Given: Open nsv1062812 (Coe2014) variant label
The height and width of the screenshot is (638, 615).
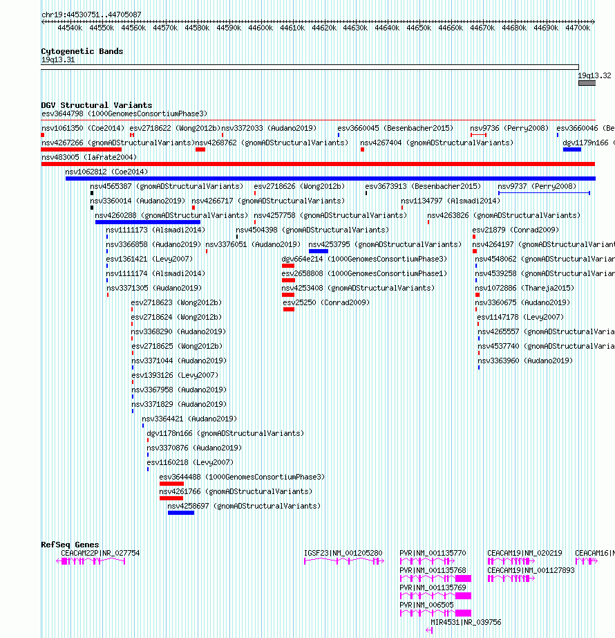Looking at the screenshot, I should (106, 172).
